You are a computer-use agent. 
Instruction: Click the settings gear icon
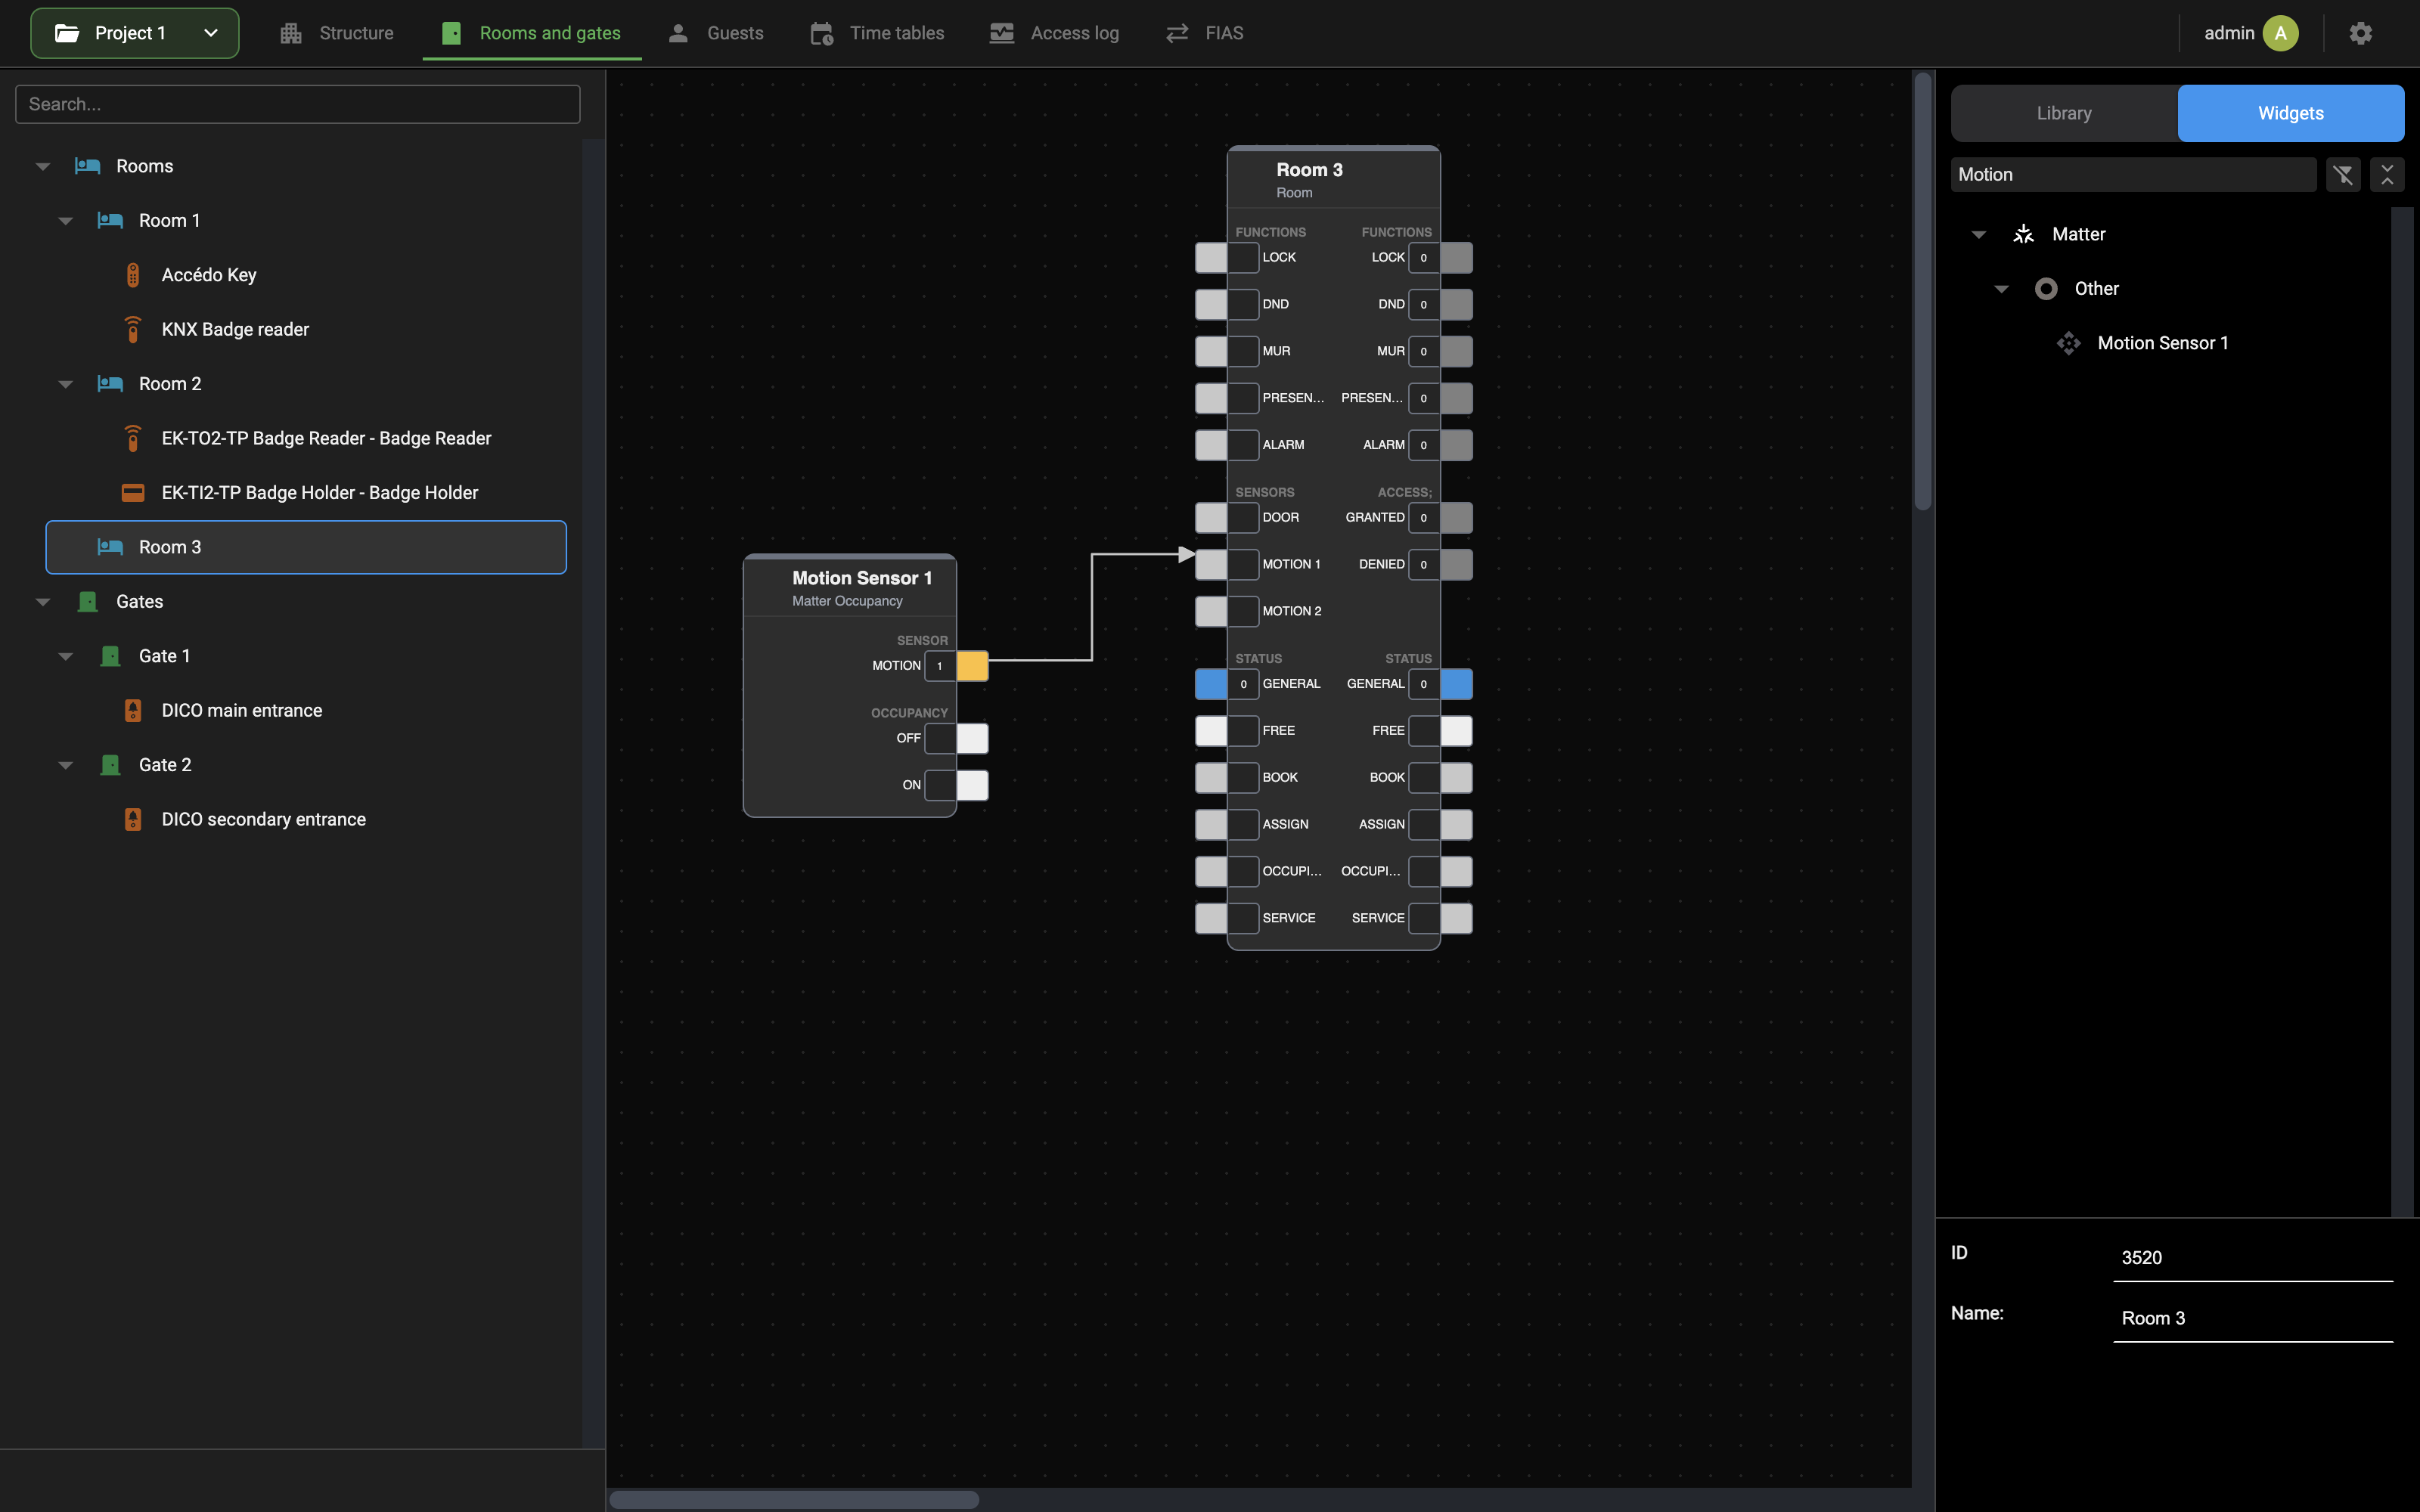point(2360,33)
